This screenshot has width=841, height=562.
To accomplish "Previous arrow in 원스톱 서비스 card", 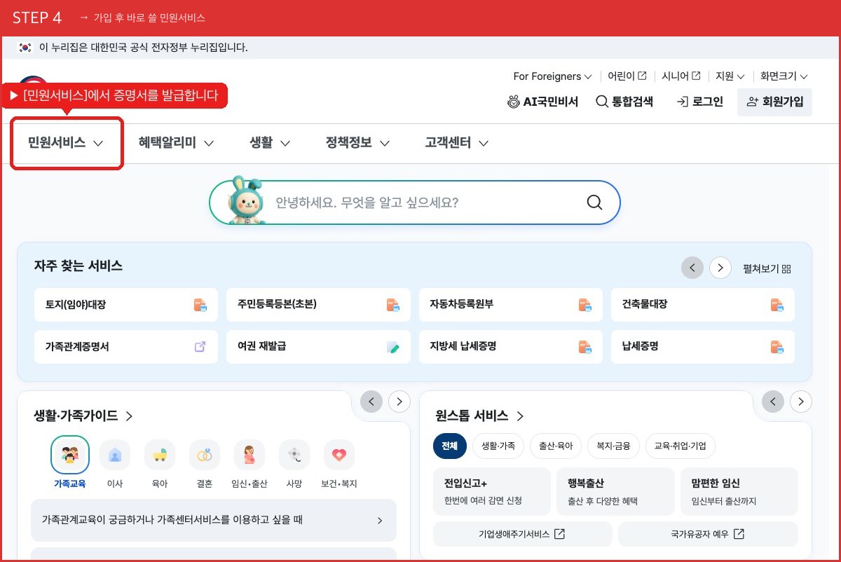I will [773, 402].
